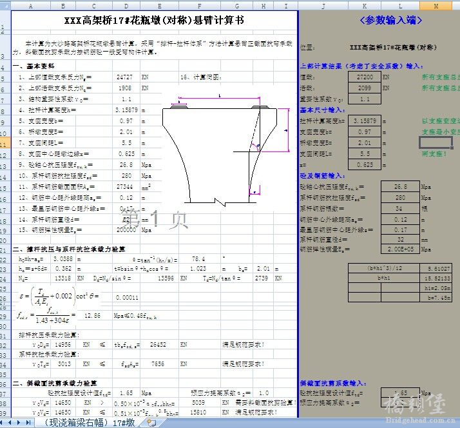460x428 pixels.
Task: Click the 斜截面抗剪系数输入 heading
Action: 333,383
